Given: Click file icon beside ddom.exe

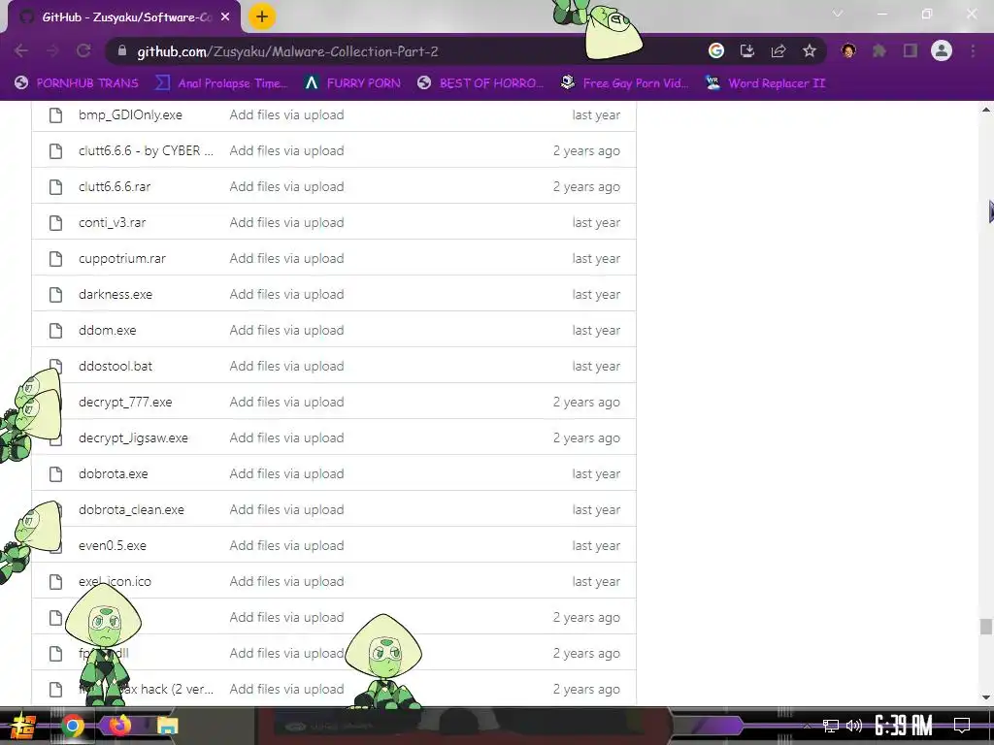Looking at the screenshot, I should (x=55, y=331).
